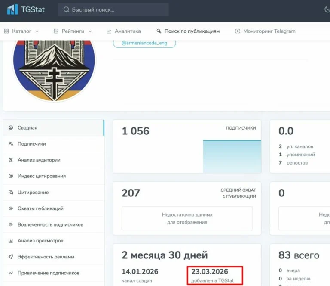Screen dimensions: 330x286
Task: Expand the Рейтинги dropdown menu
Action: (x=73, y=31)
